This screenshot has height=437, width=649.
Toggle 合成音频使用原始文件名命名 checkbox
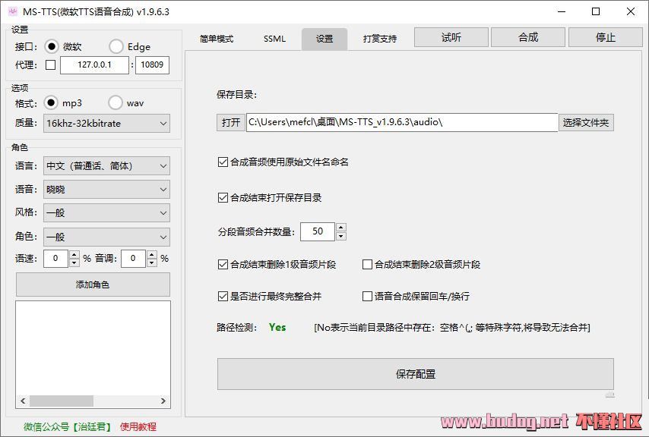coord(223,162)
